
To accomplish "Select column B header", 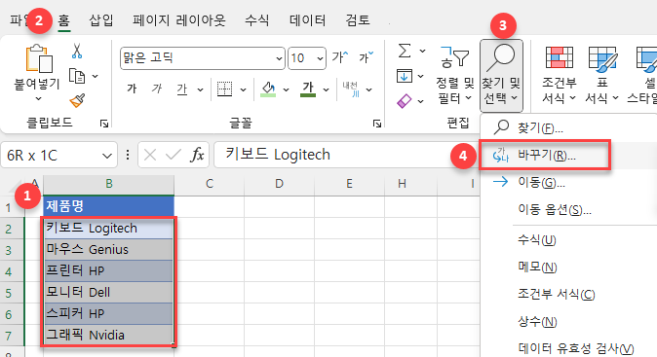I will tap(109, 184).
